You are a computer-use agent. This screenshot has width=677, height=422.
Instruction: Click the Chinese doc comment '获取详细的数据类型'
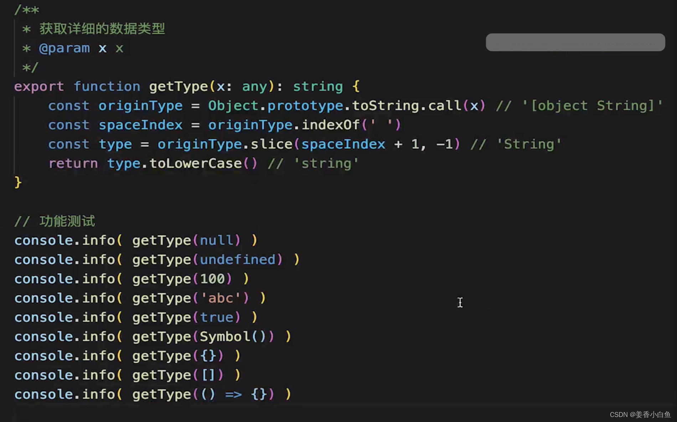[x=102, y=29]
